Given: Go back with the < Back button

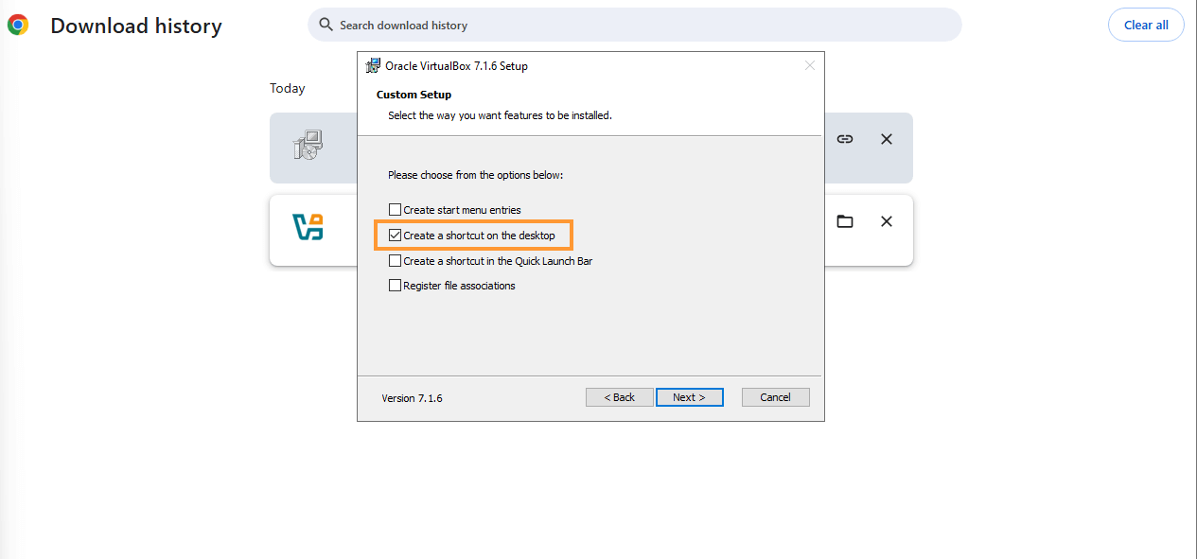Looking at the screenshot, I should [x=620, y=397].
